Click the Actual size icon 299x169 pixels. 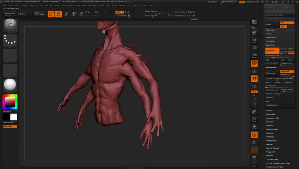[254, 48]
